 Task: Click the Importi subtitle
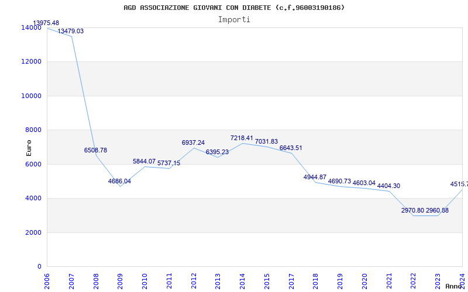click(x=234, y=20)
